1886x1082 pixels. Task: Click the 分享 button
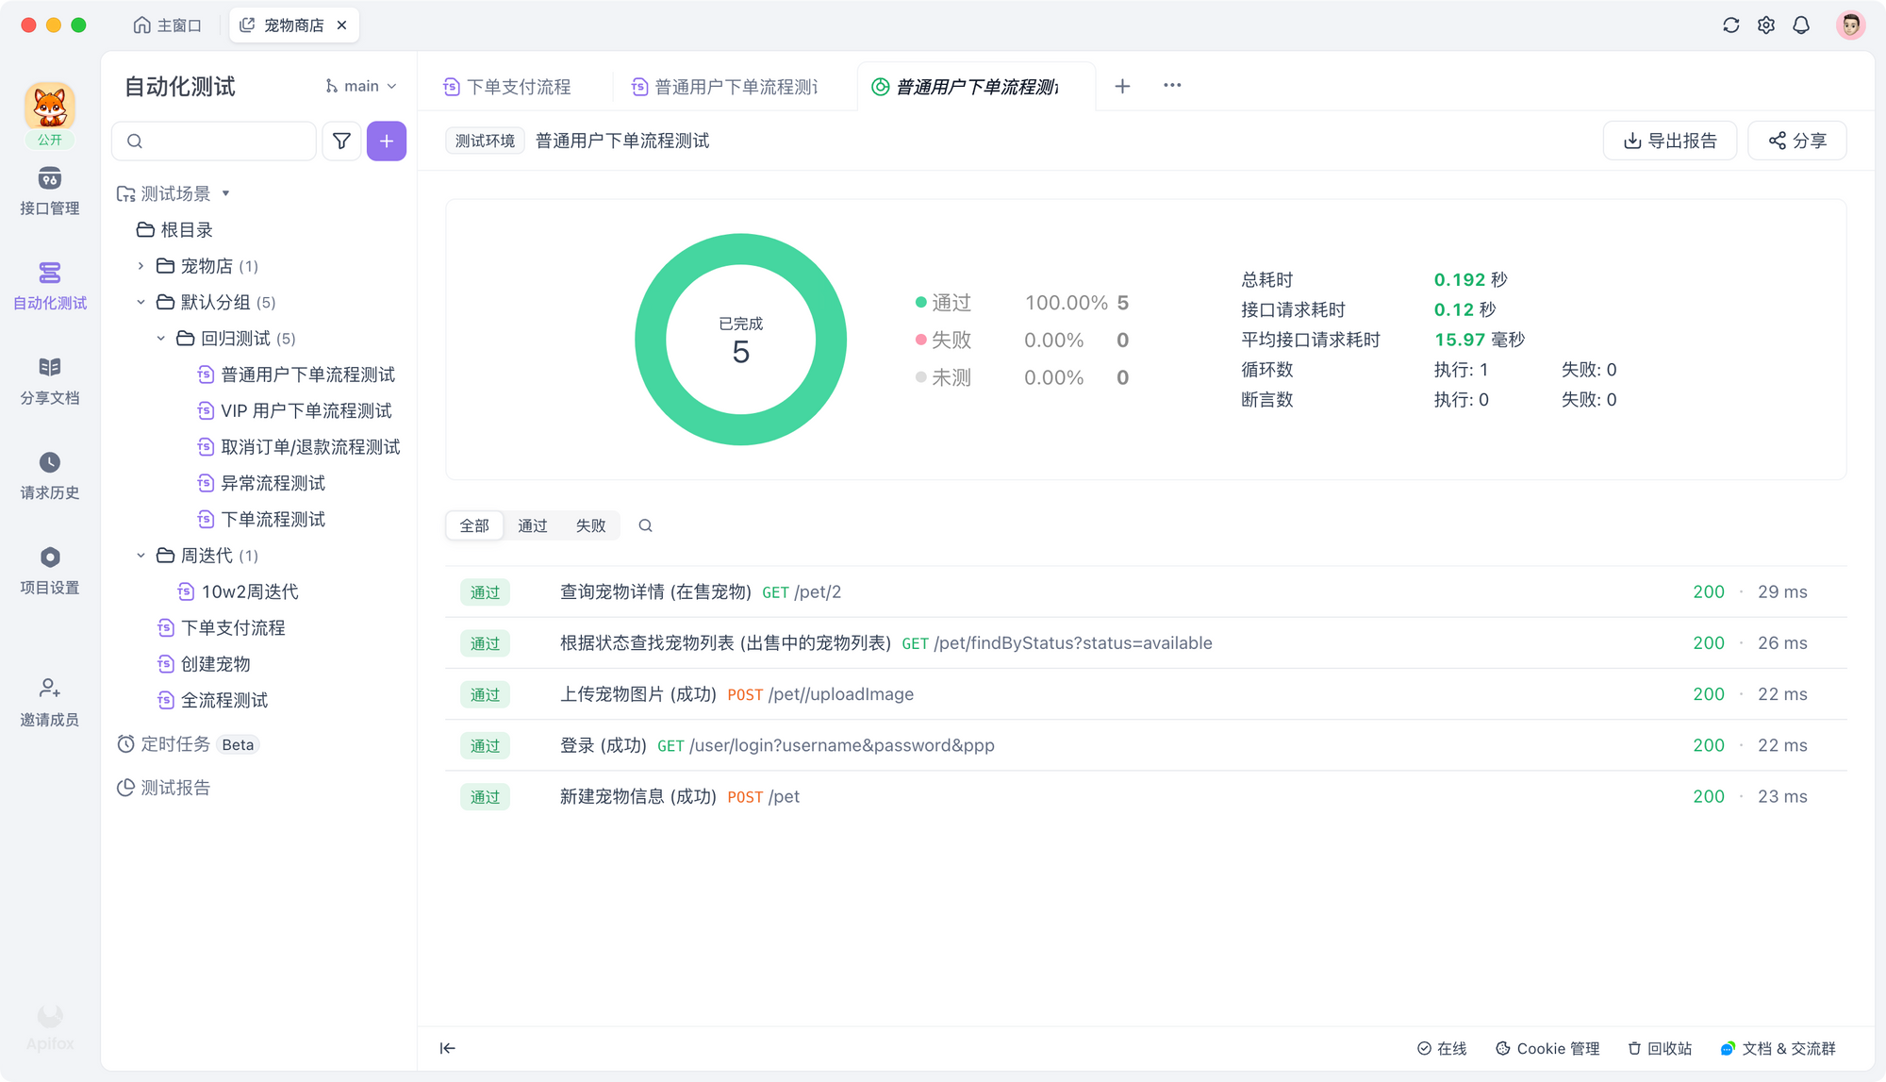point(1797,141)
